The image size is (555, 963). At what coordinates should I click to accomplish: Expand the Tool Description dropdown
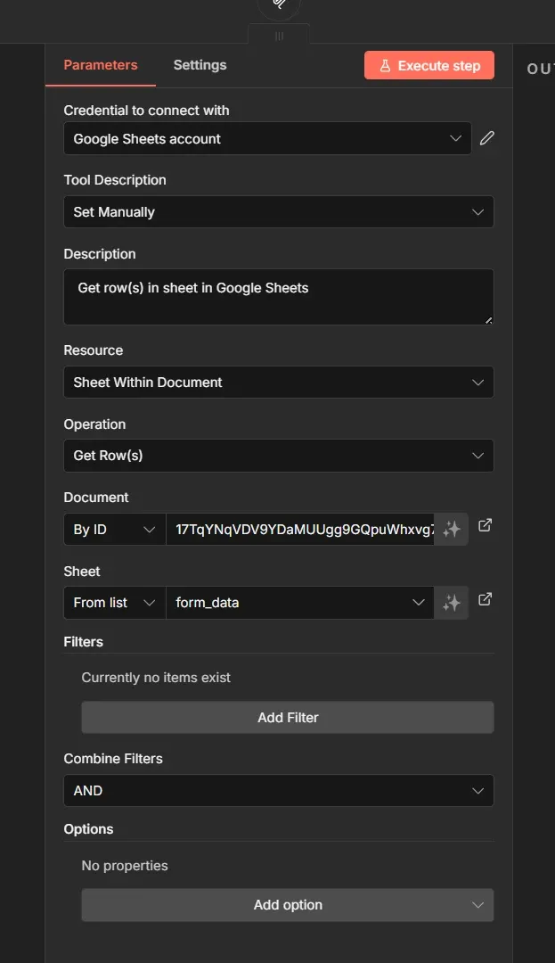pyautogui.click(x=278, y=211)
